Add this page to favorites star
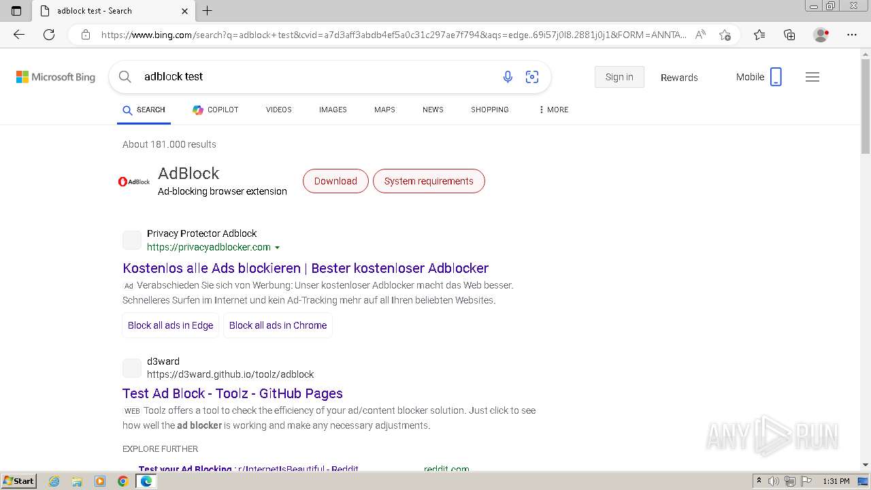The width and height of the screenshot is (871, 490). point(725,35)
